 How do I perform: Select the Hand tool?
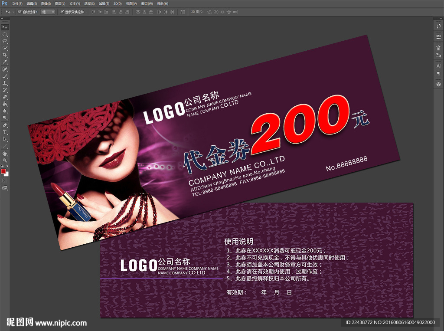[x=5, y=154]
